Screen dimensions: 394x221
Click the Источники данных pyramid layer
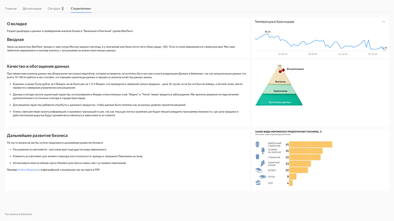point(280,102)
